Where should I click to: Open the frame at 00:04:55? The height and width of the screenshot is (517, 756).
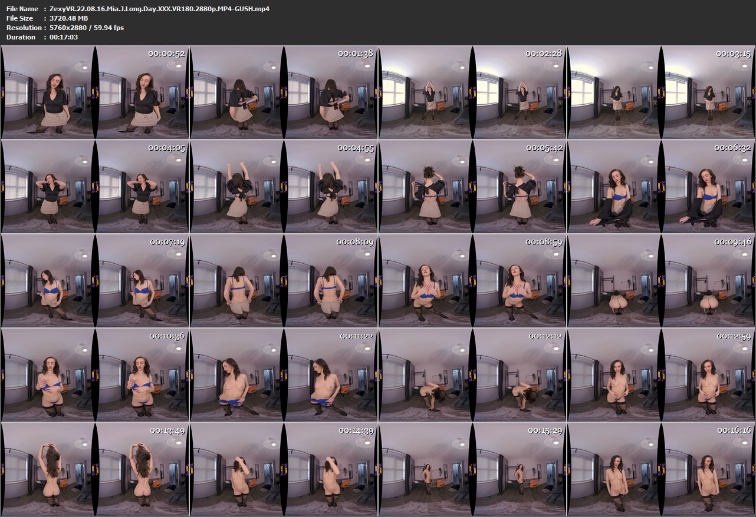(284, 187)
